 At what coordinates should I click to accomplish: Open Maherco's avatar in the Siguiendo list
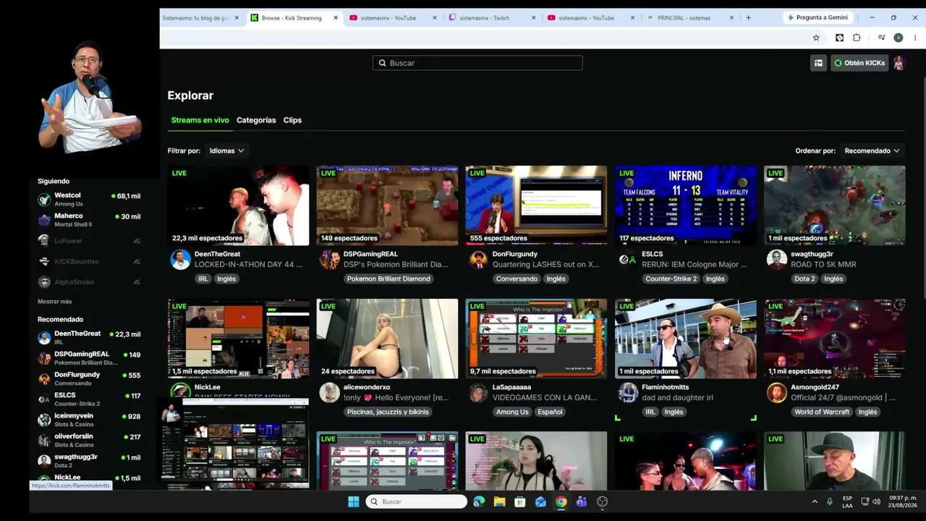point(44,219)
